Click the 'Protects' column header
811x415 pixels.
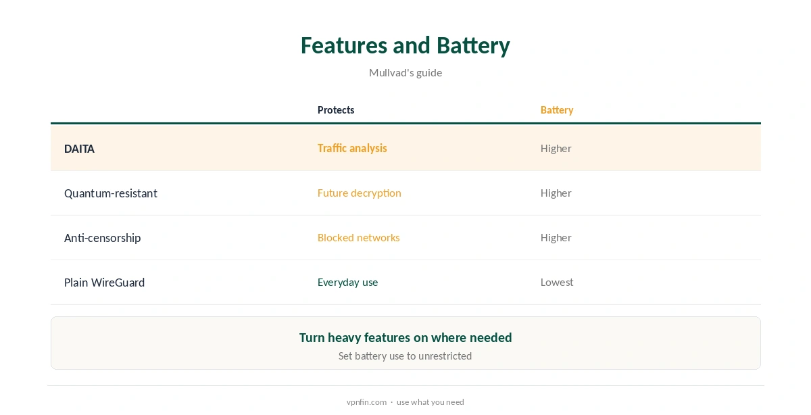point(336,109)
